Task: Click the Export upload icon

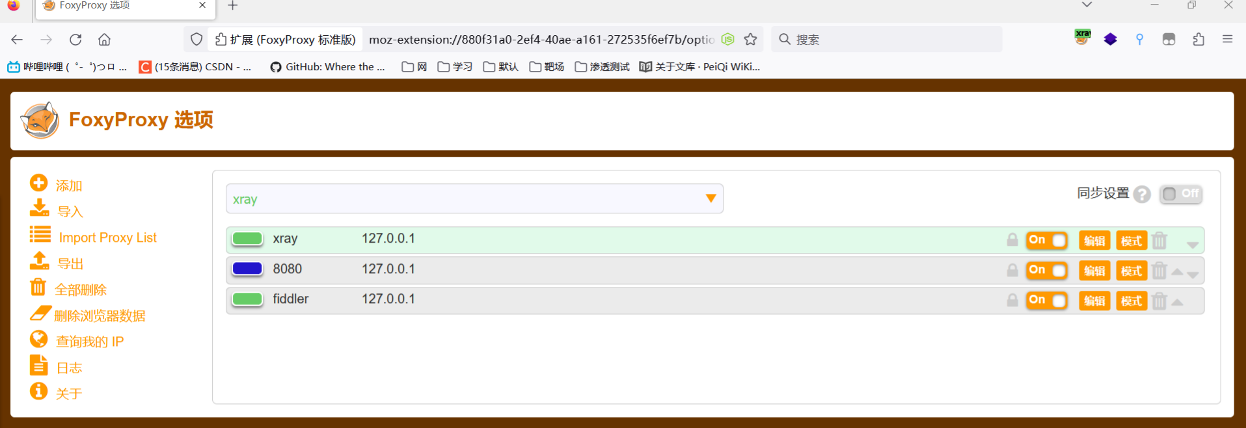Action: [39, 260]
